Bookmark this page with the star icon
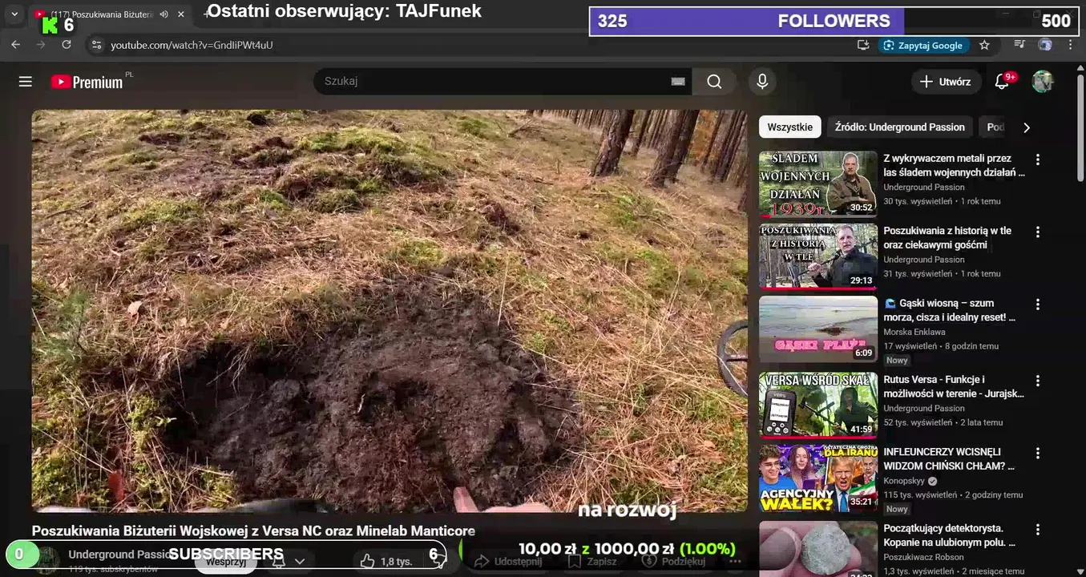 pos(985,45)
